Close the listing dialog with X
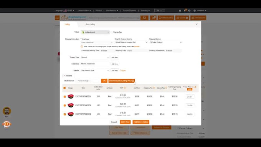The image size is (261, 147). (x=197, y=24)
